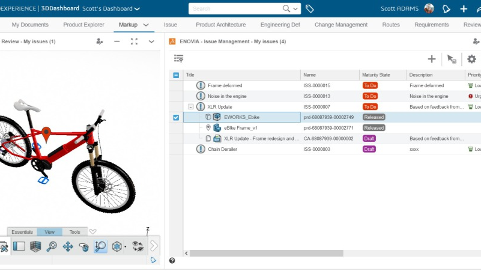Toggle the select-all checkbox in table header
This screenshot has height=271, width=481.
(x=176, y=75)
